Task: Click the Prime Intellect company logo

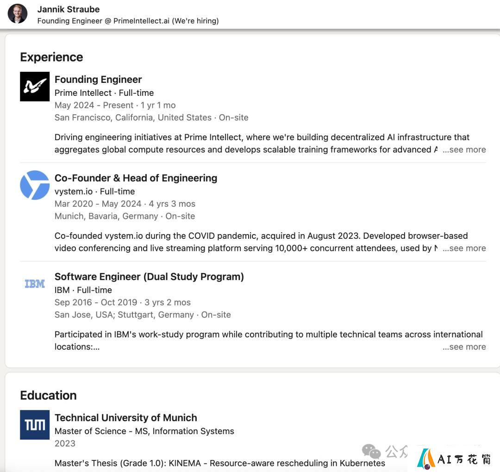Action: 35,87
